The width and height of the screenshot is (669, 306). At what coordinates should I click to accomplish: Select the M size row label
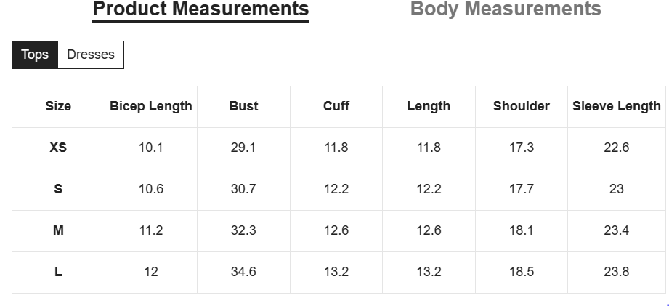(x=58, y=230)
